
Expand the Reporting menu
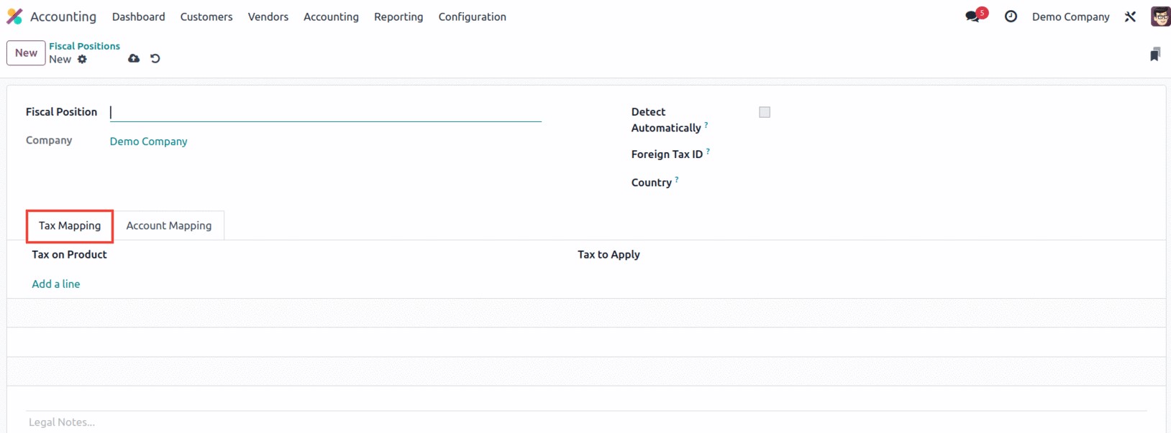pyautogui.click(x=398, y=17)
